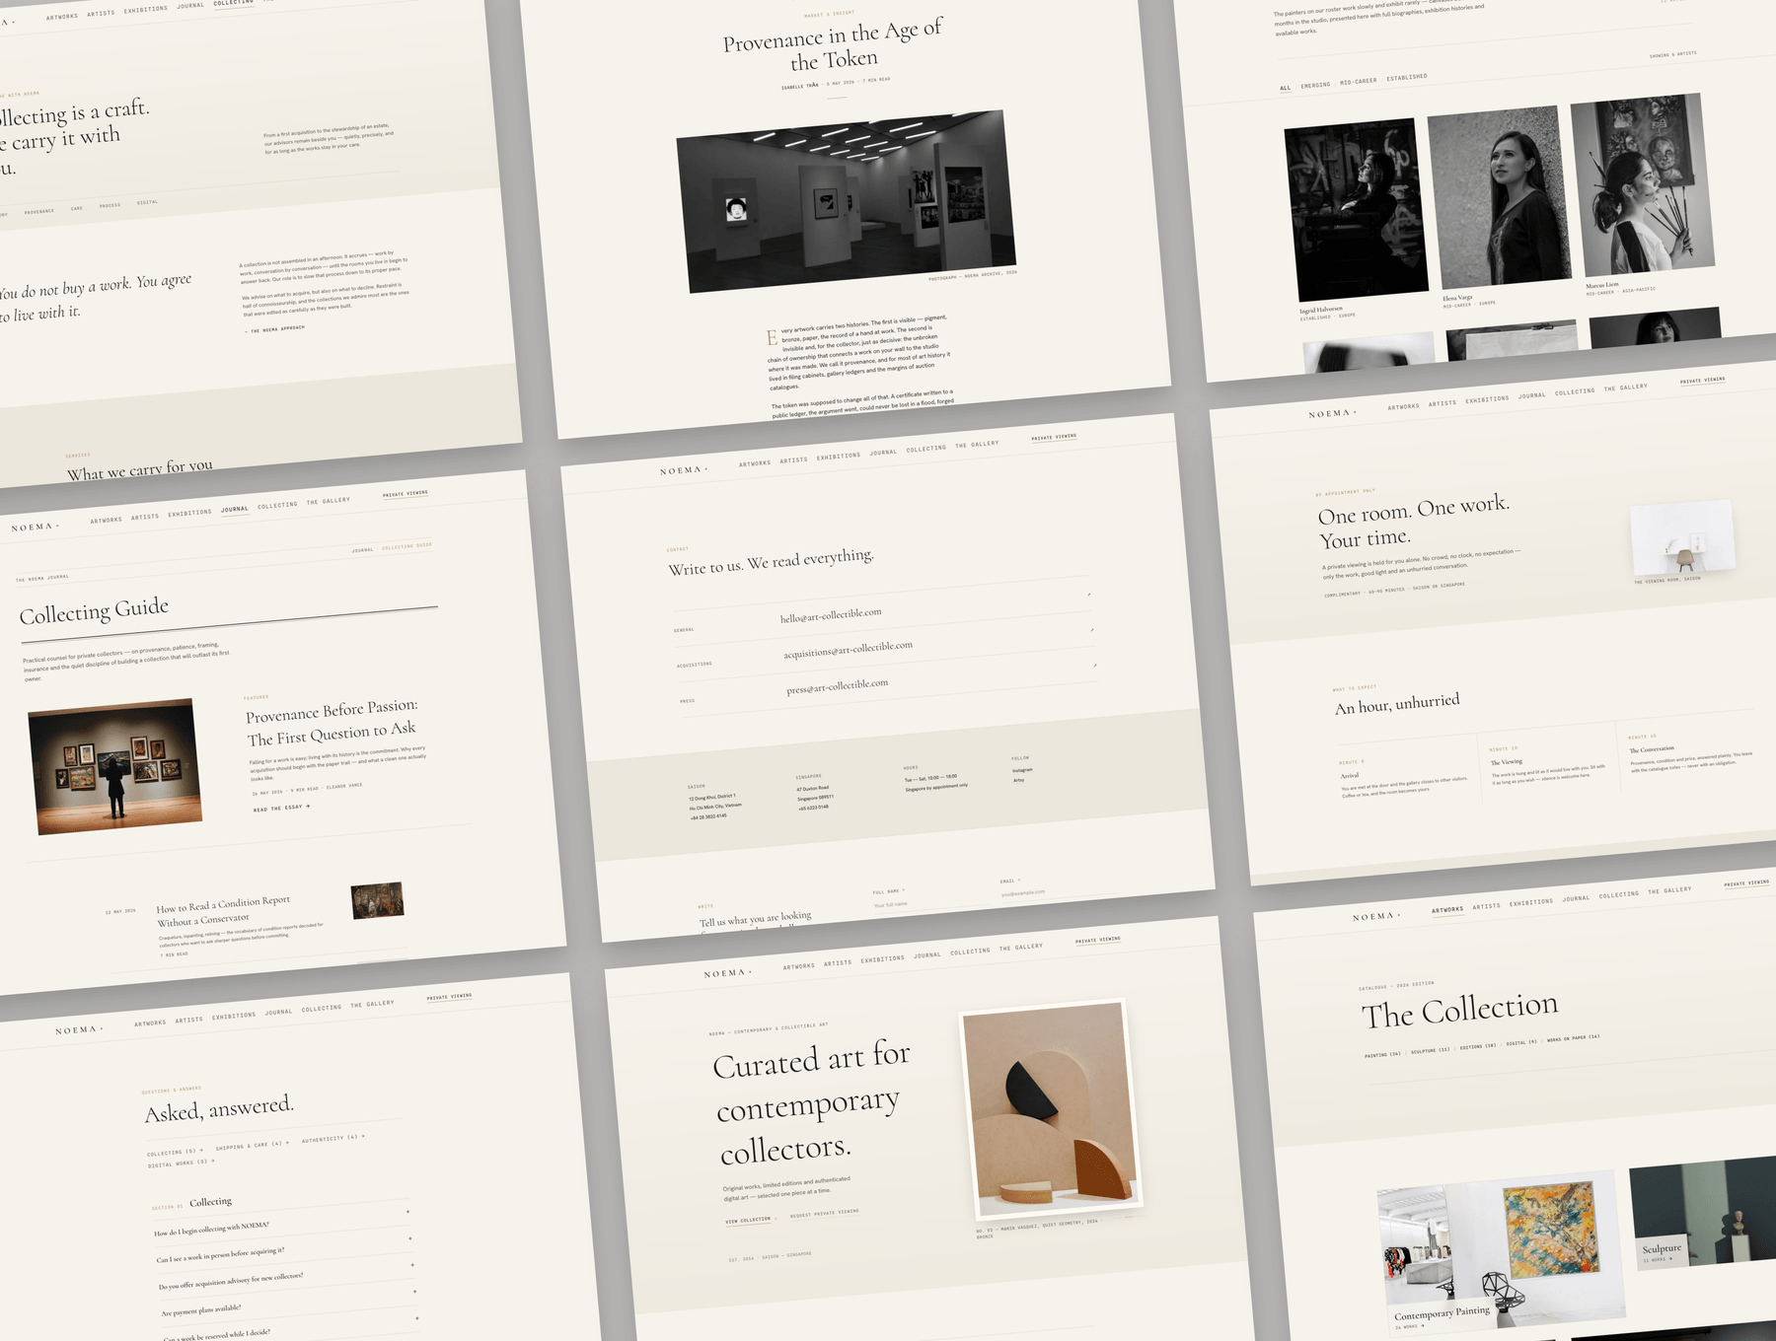Select the Artists nav item on The Collection page

[1486, 905]
